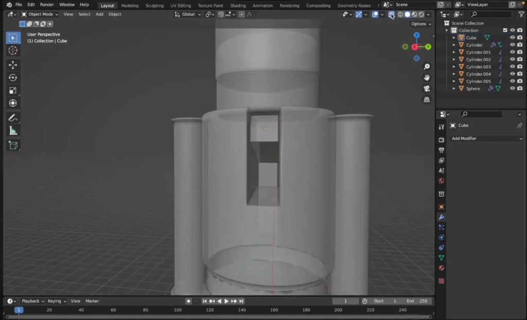The width and height of the screenshot is (527, 320).
Task: Switch to the Shading workspace tab
Action: pyautogui.click(x=238, y=6)
